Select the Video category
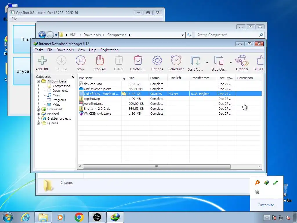Screen dimensions: 297x223 pos(57,105)
